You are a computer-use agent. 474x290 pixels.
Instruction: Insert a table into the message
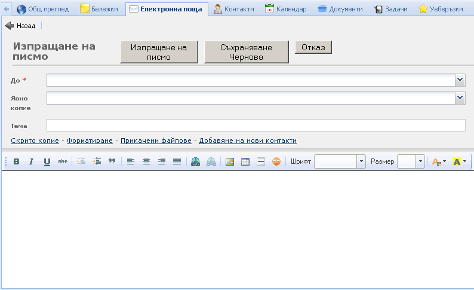[x=245, y=161]
